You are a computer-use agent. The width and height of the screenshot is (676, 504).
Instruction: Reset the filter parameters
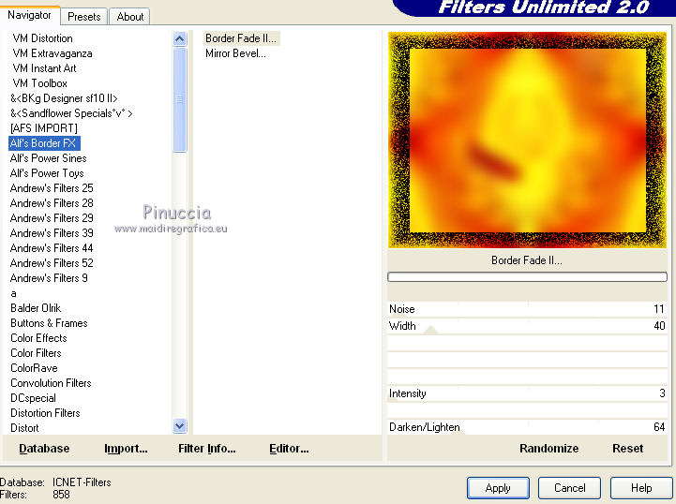(628, 449)
